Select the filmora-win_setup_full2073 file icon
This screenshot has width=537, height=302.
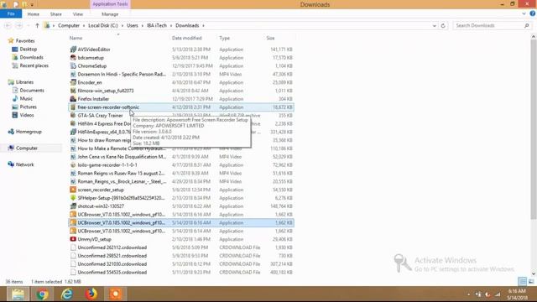click(73, 91)
